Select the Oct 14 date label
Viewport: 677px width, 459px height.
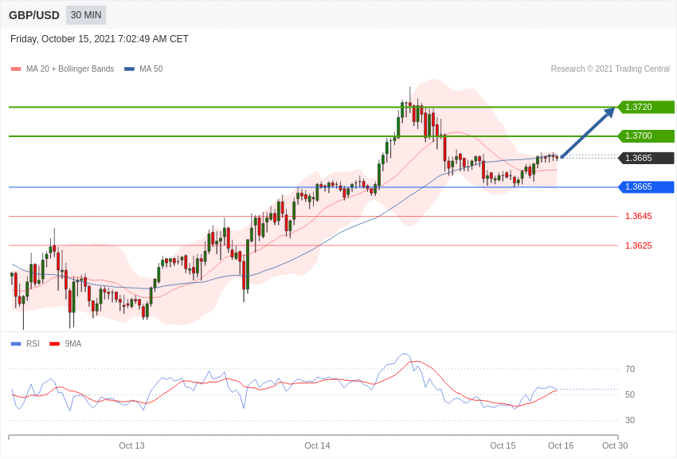(317, 445)
